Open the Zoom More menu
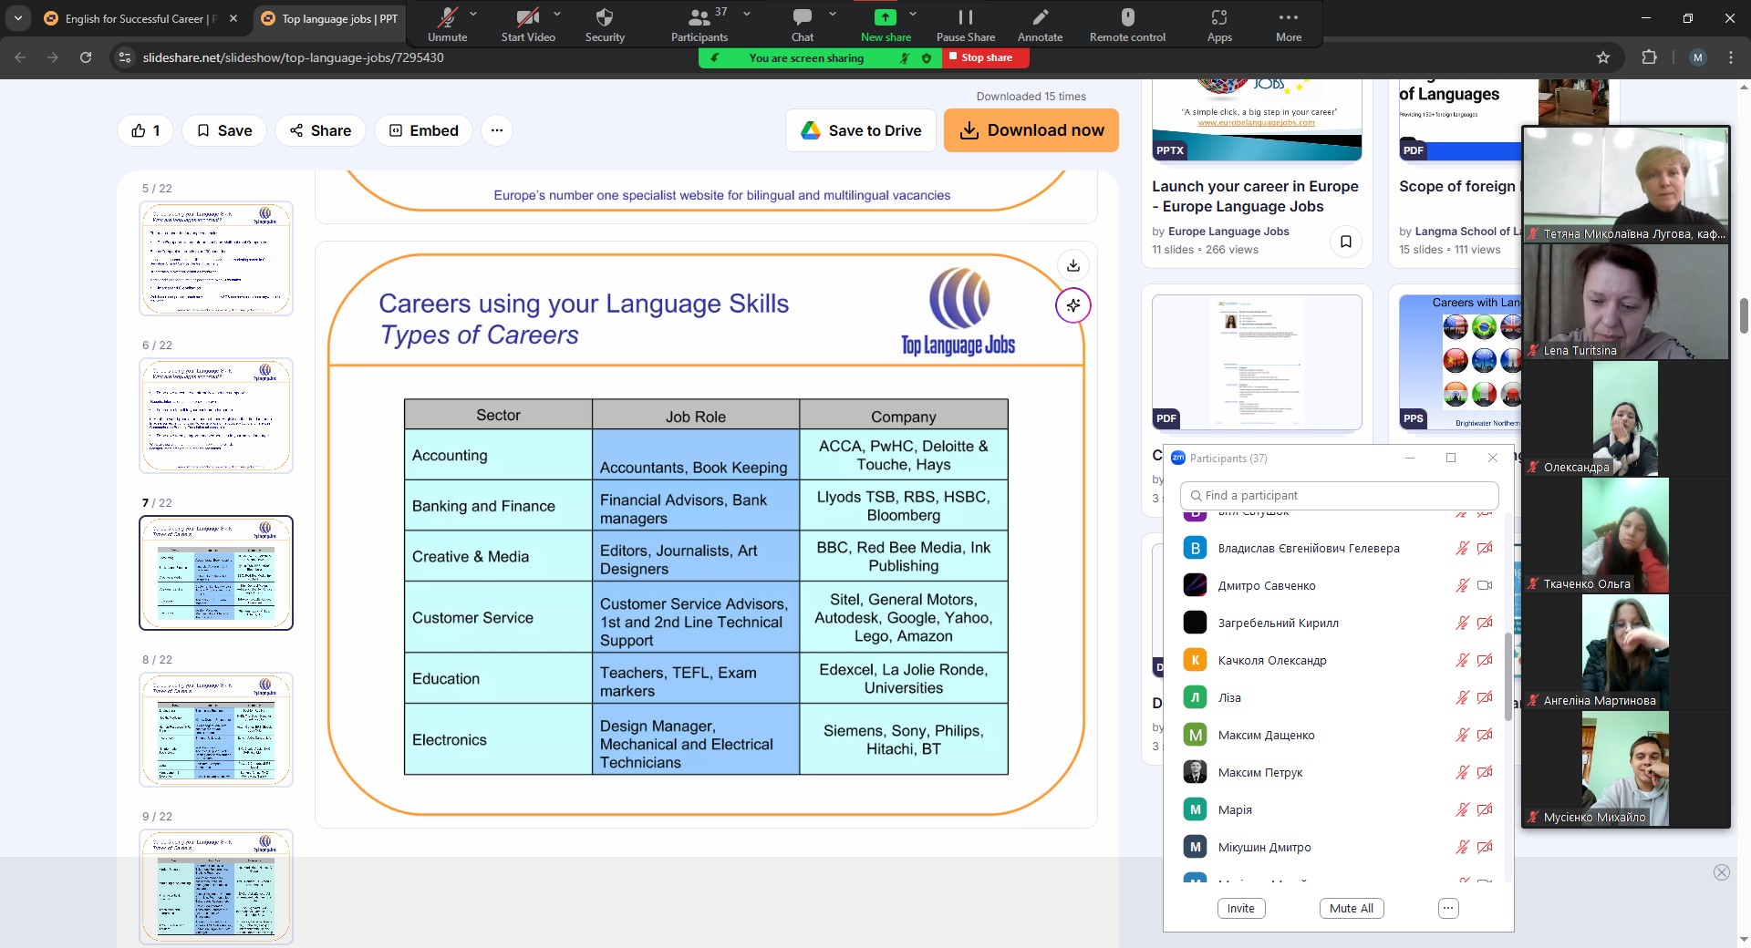 [1288, 18]
